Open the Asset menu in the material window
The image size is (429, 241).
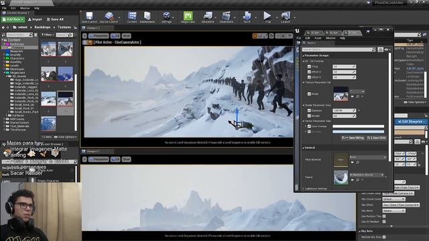318,38
